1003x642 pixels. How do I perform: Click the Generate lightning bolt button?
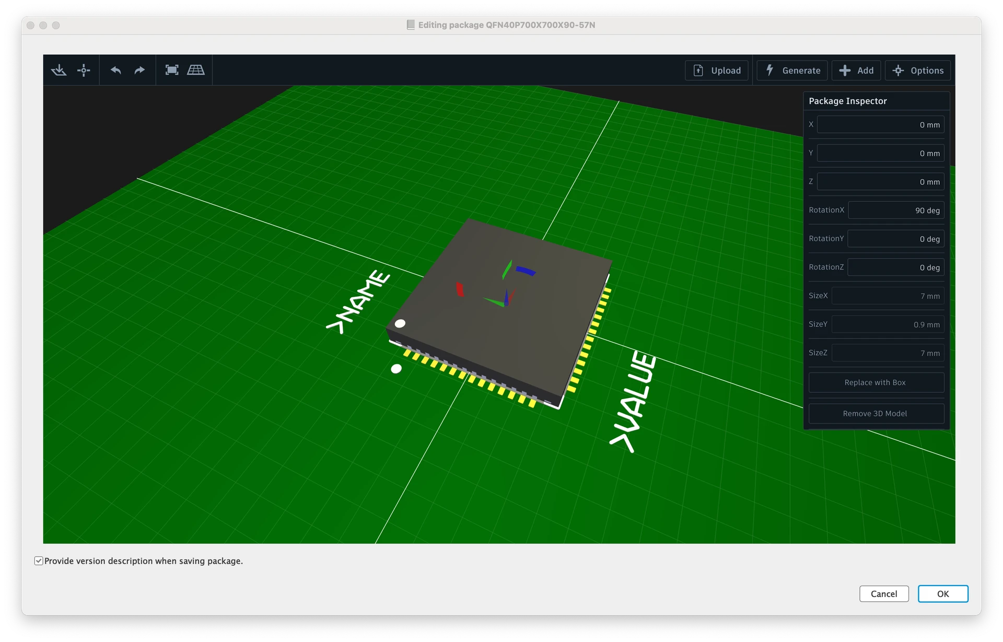pyautogui.click(x=792, y=71)
